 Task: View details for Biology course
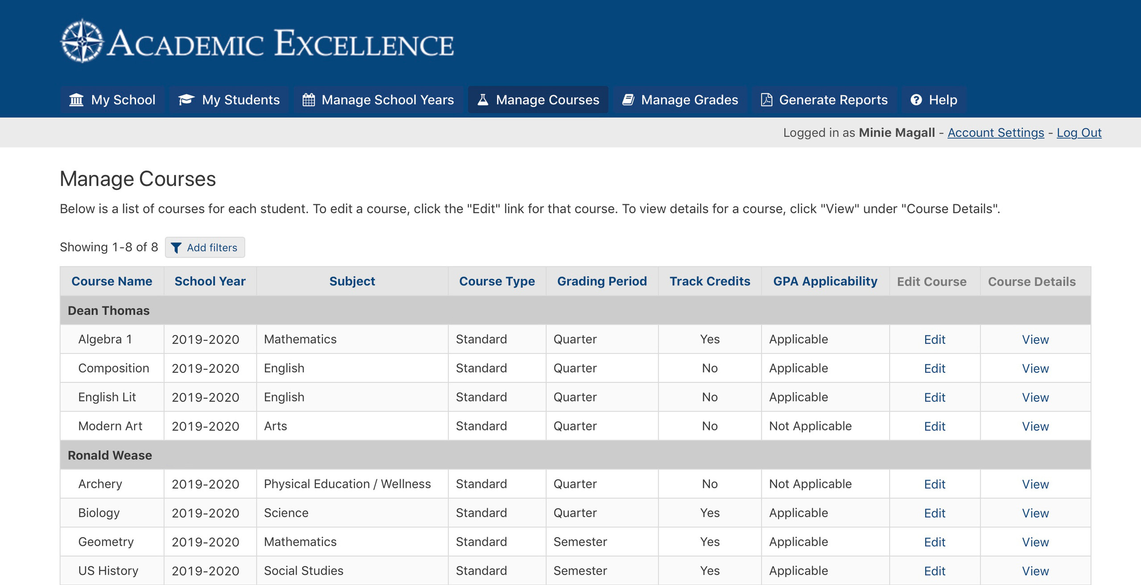point(1035,513)
